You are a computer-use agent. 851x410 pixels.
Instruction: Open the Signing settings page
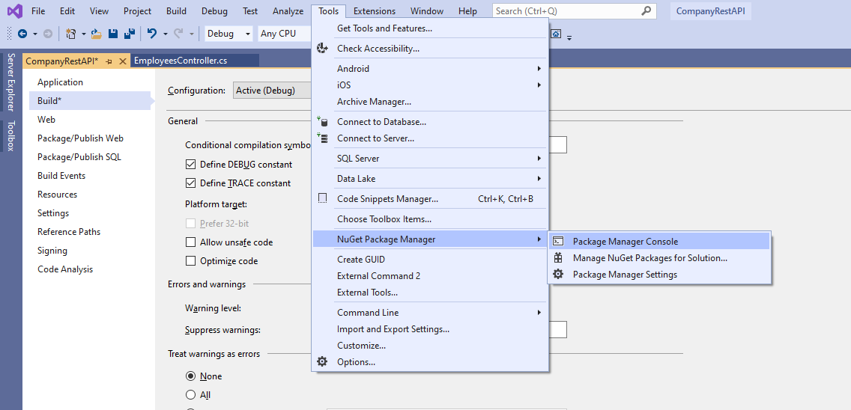(52, 251)
